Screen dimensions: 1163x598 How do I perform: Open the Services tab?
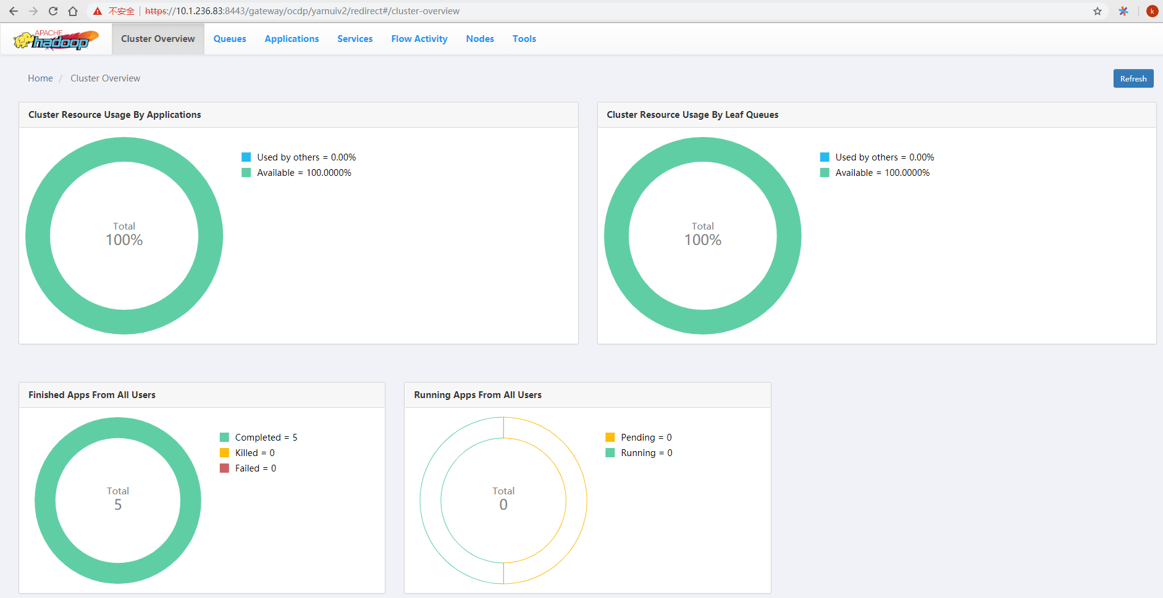pyautogui.click(x=355, y=39)
